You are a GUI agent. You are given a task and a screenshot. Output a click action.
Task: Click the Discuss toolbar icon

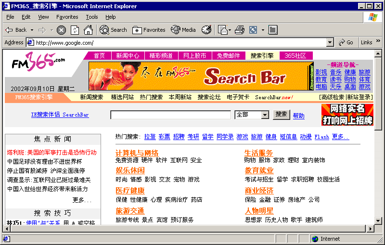[x=272, y=30]
